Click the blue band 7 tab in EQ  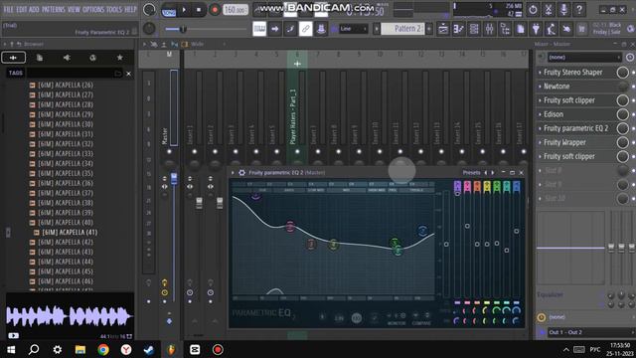click(x=517, y=186)
